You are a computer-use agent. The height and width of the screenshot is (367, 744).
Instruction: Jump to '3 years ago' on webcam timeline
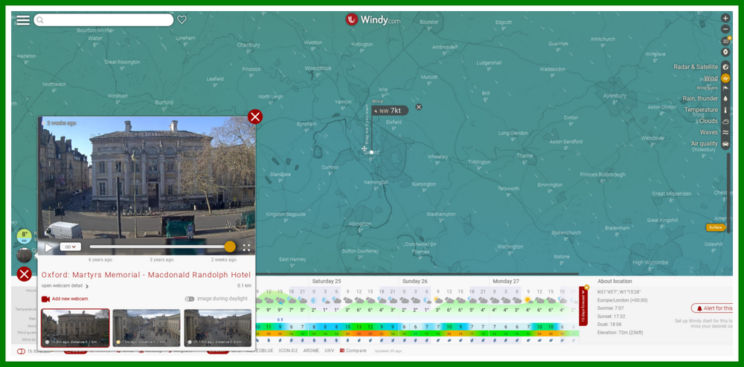(161, 259)
